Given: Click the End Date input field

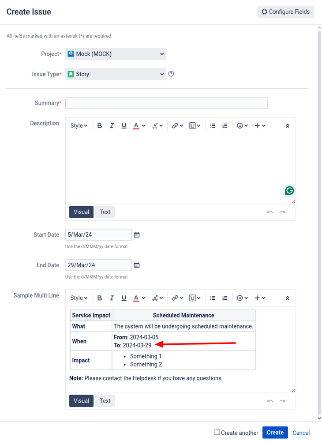Looking at the screenshot, I should [99, 265].
